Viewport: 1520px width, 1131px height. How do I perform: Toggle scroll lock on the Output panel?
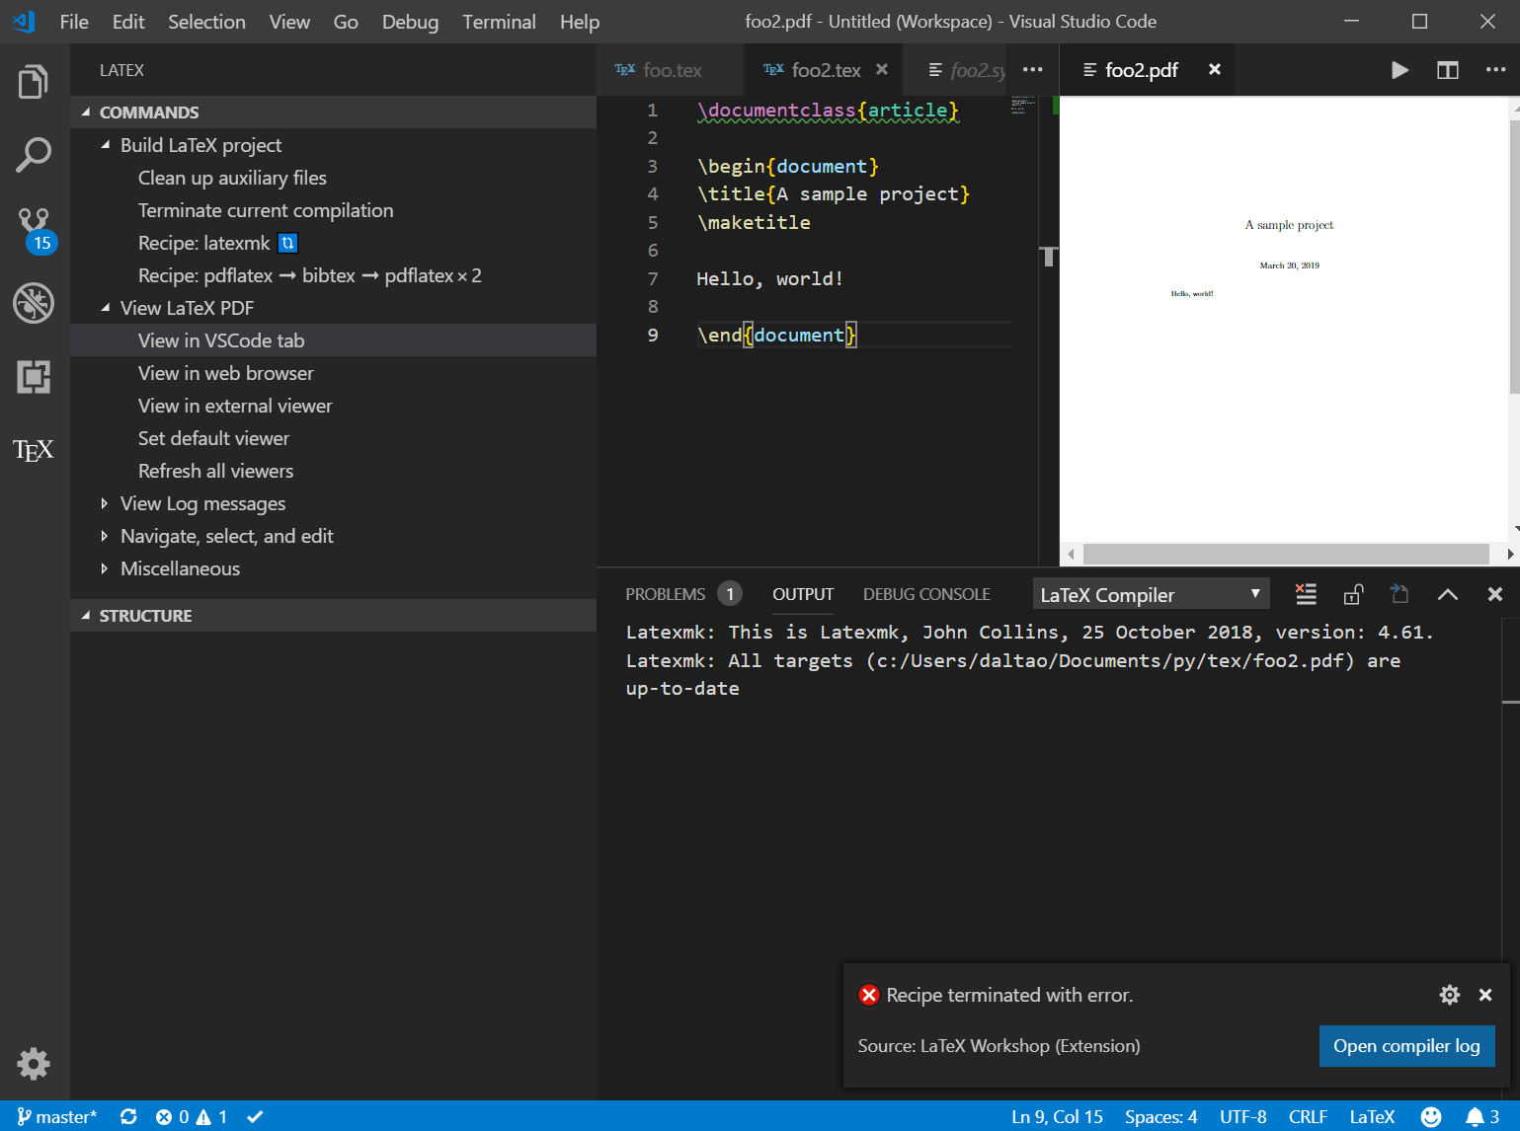pos(1352,594)
